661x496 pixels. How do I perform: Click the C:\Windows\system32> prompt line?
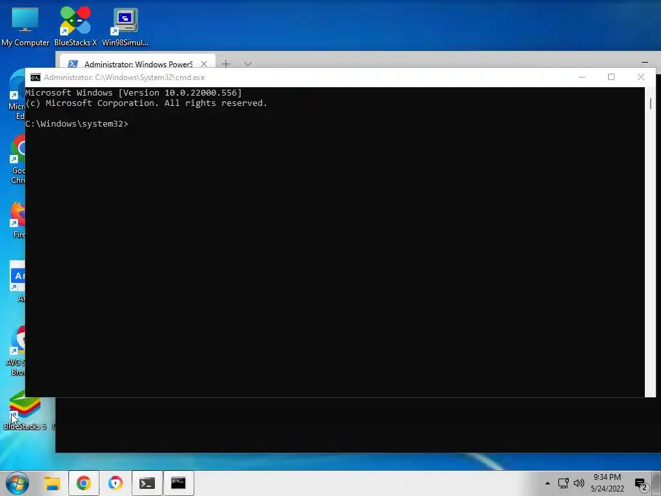point(77,123)
